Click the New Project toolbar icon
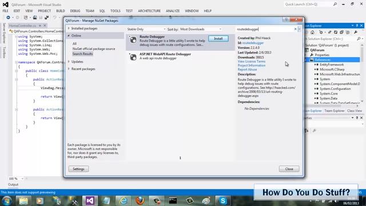Viewport: 366px width, 206px height. [26, 18]
